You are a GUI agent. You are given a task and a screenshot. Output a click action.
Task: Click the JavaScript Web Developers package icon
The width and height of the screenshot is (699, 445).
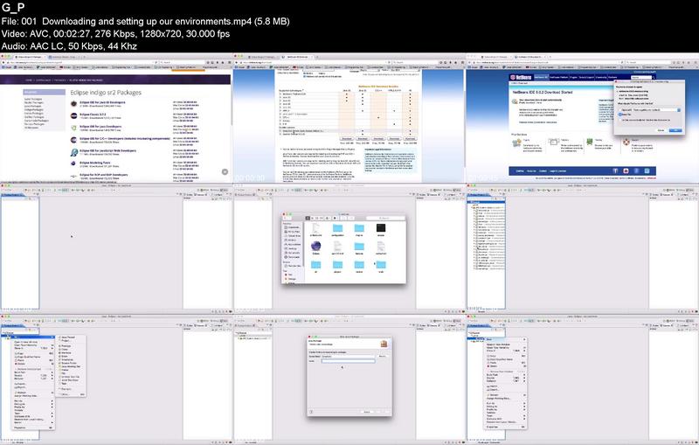73,152
